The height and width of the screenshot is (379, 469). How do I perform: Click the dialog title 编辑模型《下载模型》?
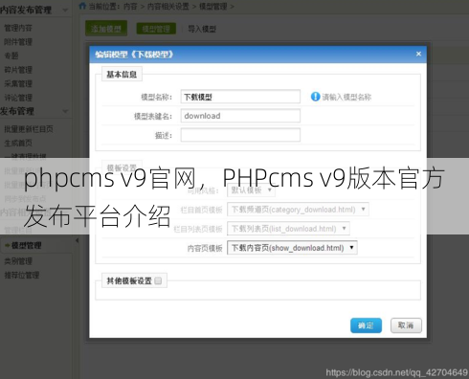pos(134,55)
